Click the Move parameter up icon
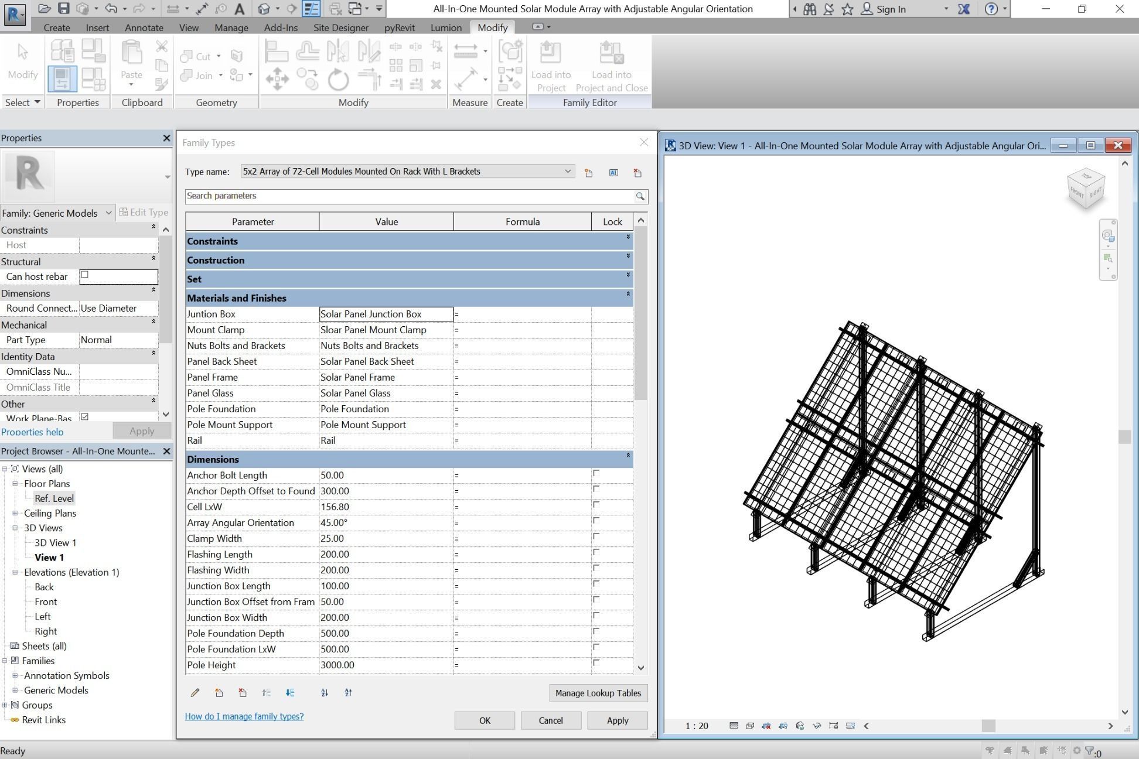1139x759 pixels. click(x=267, y=693)
